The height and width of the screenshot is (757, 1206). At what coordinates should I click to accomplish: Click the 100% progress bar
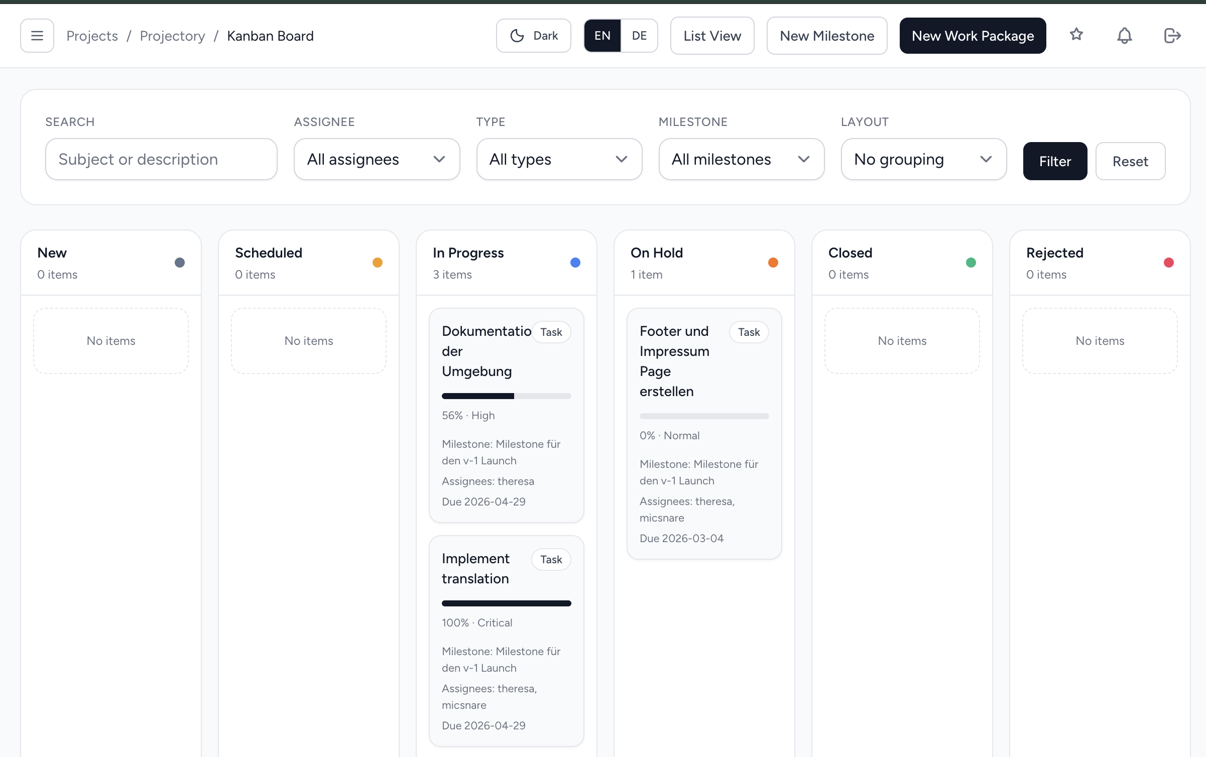tap(506, 603)
